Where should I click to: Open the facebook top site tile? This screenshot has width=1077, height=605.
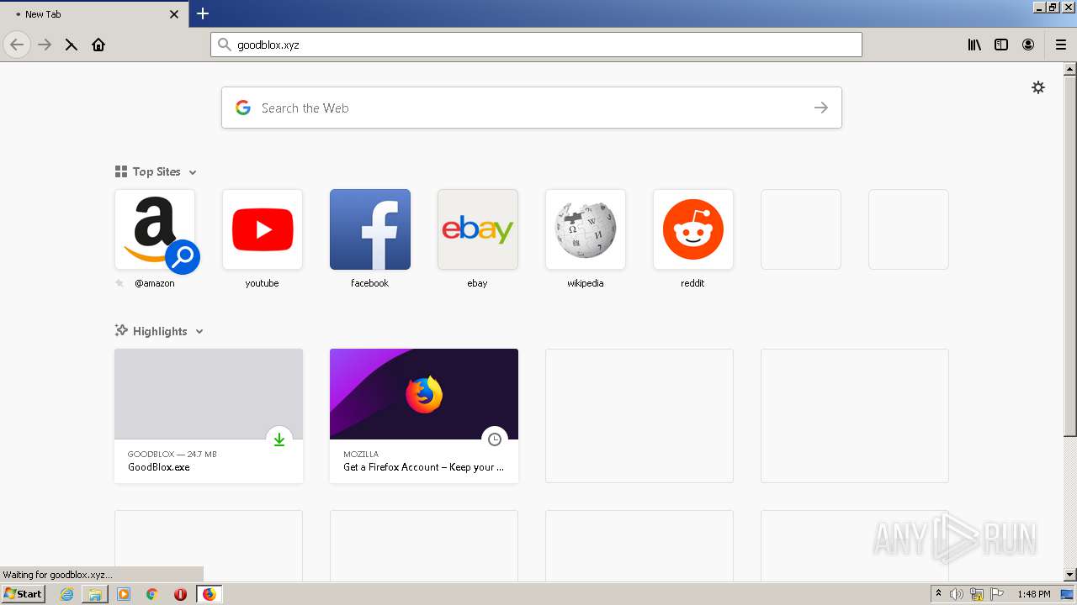(x=370, y=229)
